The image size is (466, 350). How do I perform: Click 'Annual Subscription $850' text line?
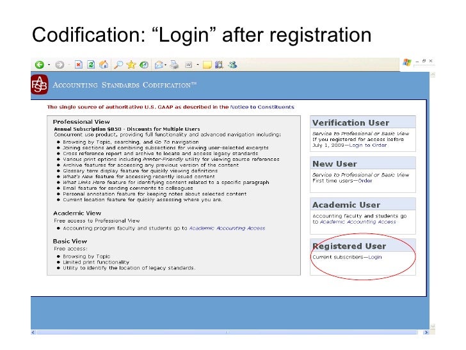(x=127, y=129)
